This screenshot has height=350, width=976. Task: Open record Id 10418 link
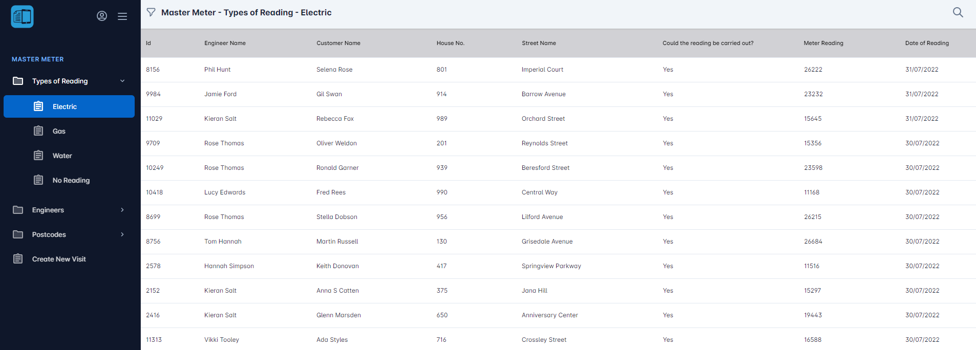pos(154,192)
